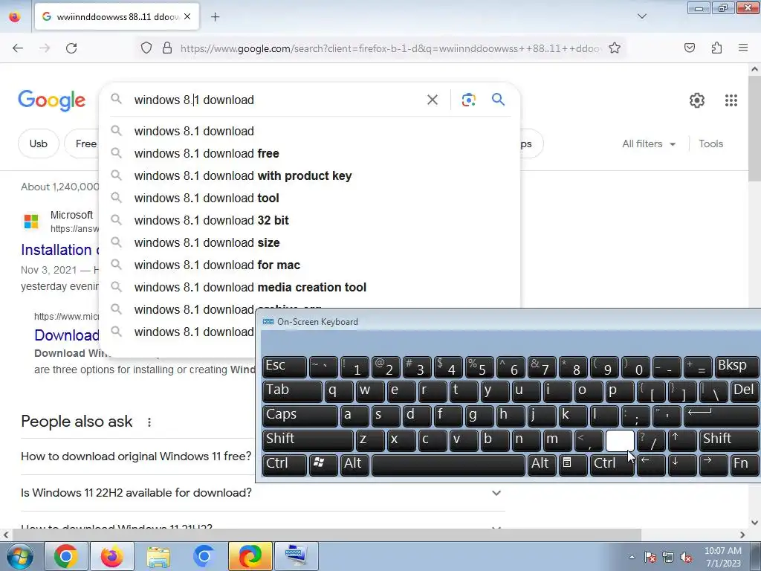Choose suggestion 'windows 8.1 download tool'

[x=310, y=198]
